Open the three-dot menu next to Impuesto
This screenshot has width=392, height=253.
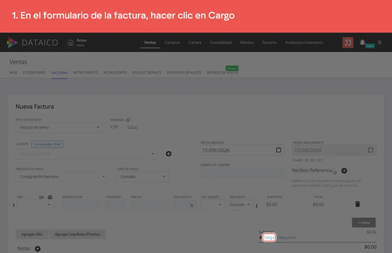coord(257,206)
